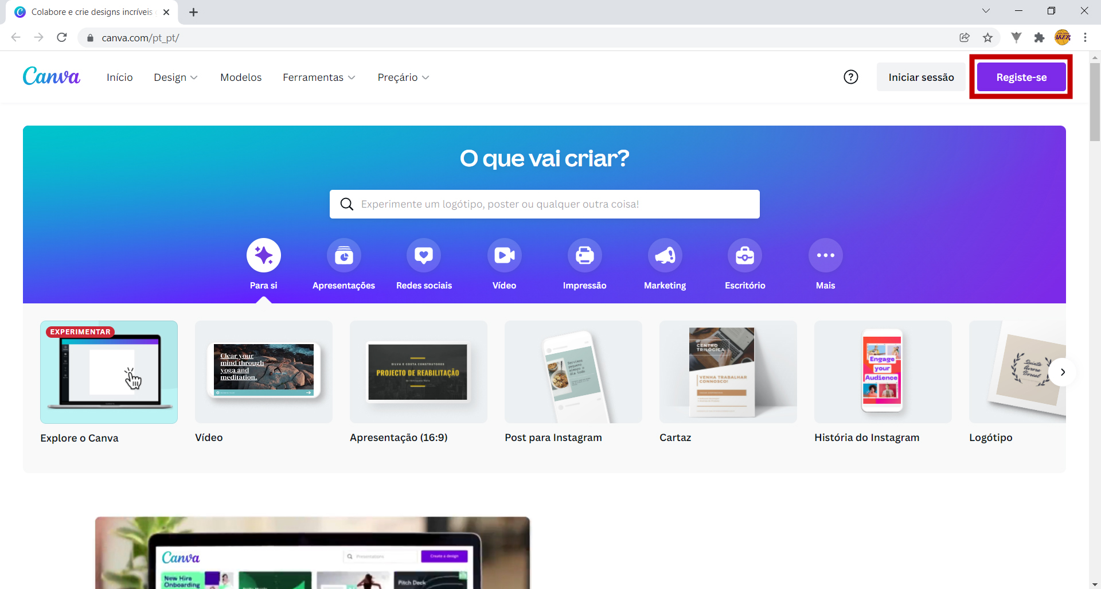Screen dimensions: 1101x589
Task: Open the tab search chevron
Action: pyautogui.click(x=986, y=11)
